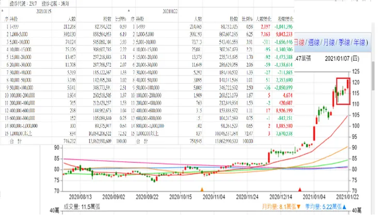Viewport: 382px width, 215px height.
Task: Click the 股數變化 column header
Action: click(286, 19)
